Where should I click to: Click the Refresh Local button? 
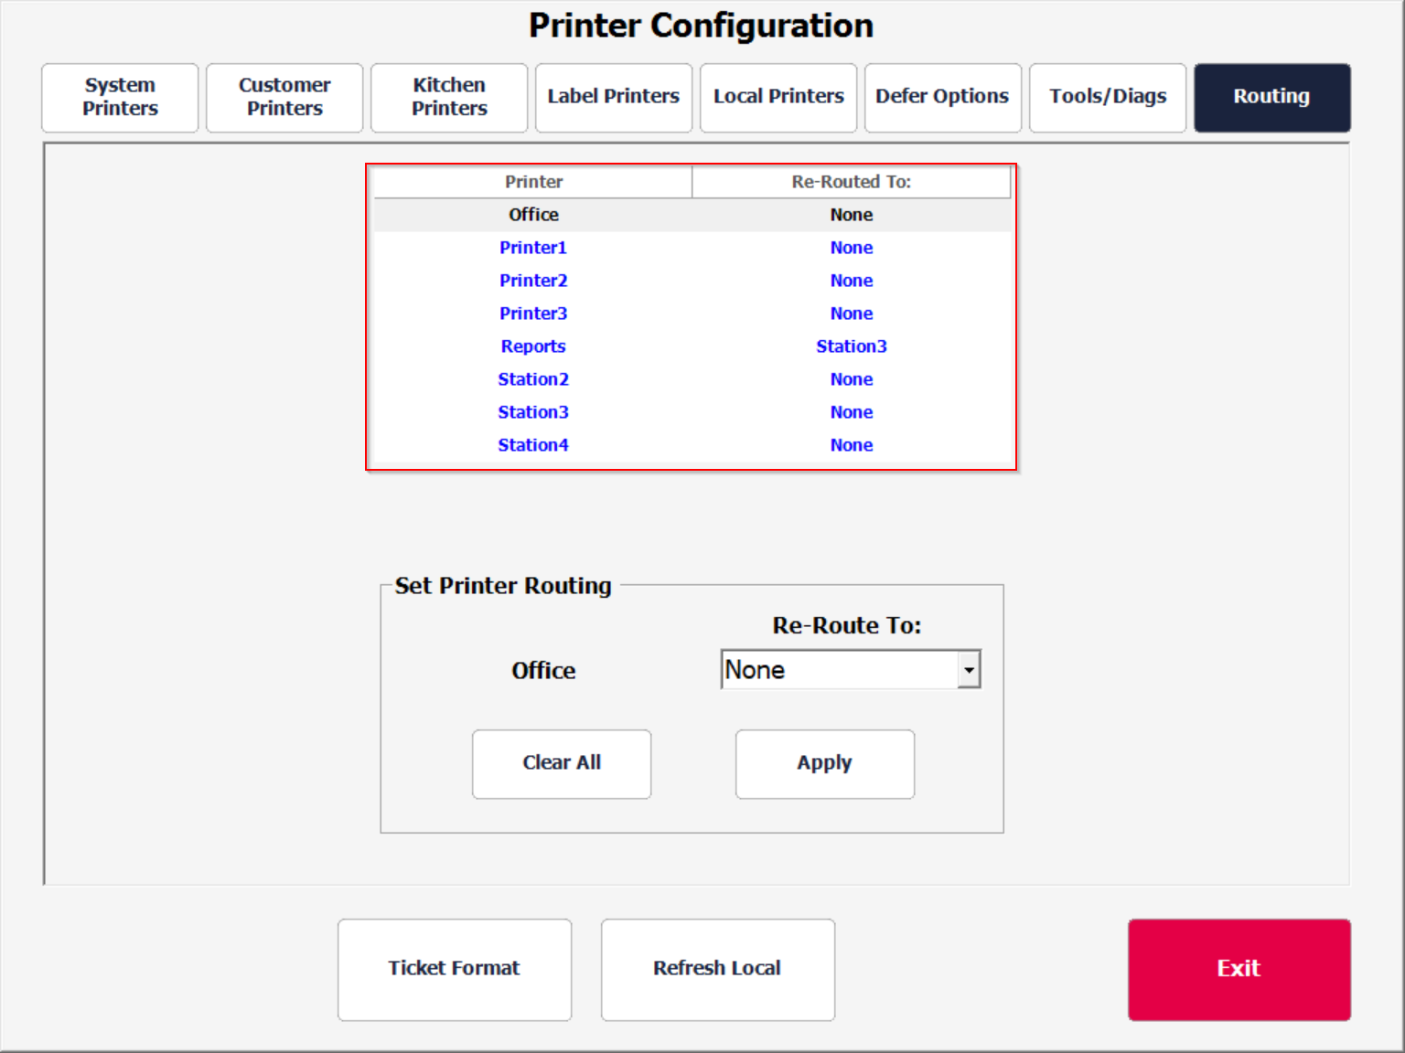click(717, 969)
